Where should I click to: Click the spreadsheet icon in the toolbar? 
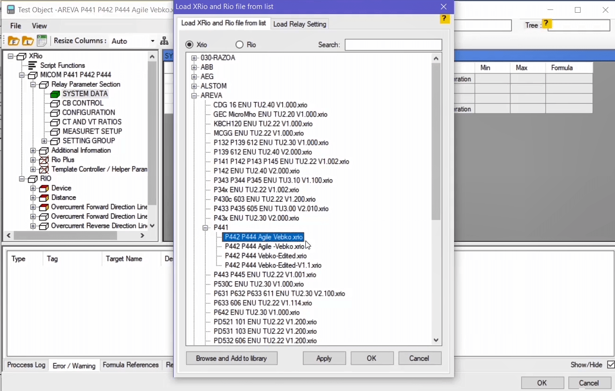pyautogui.click(x=42, y=41)
